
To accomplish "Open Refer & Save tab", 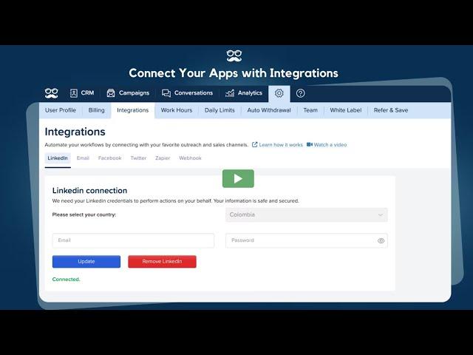I will click(x=391, y=110).
